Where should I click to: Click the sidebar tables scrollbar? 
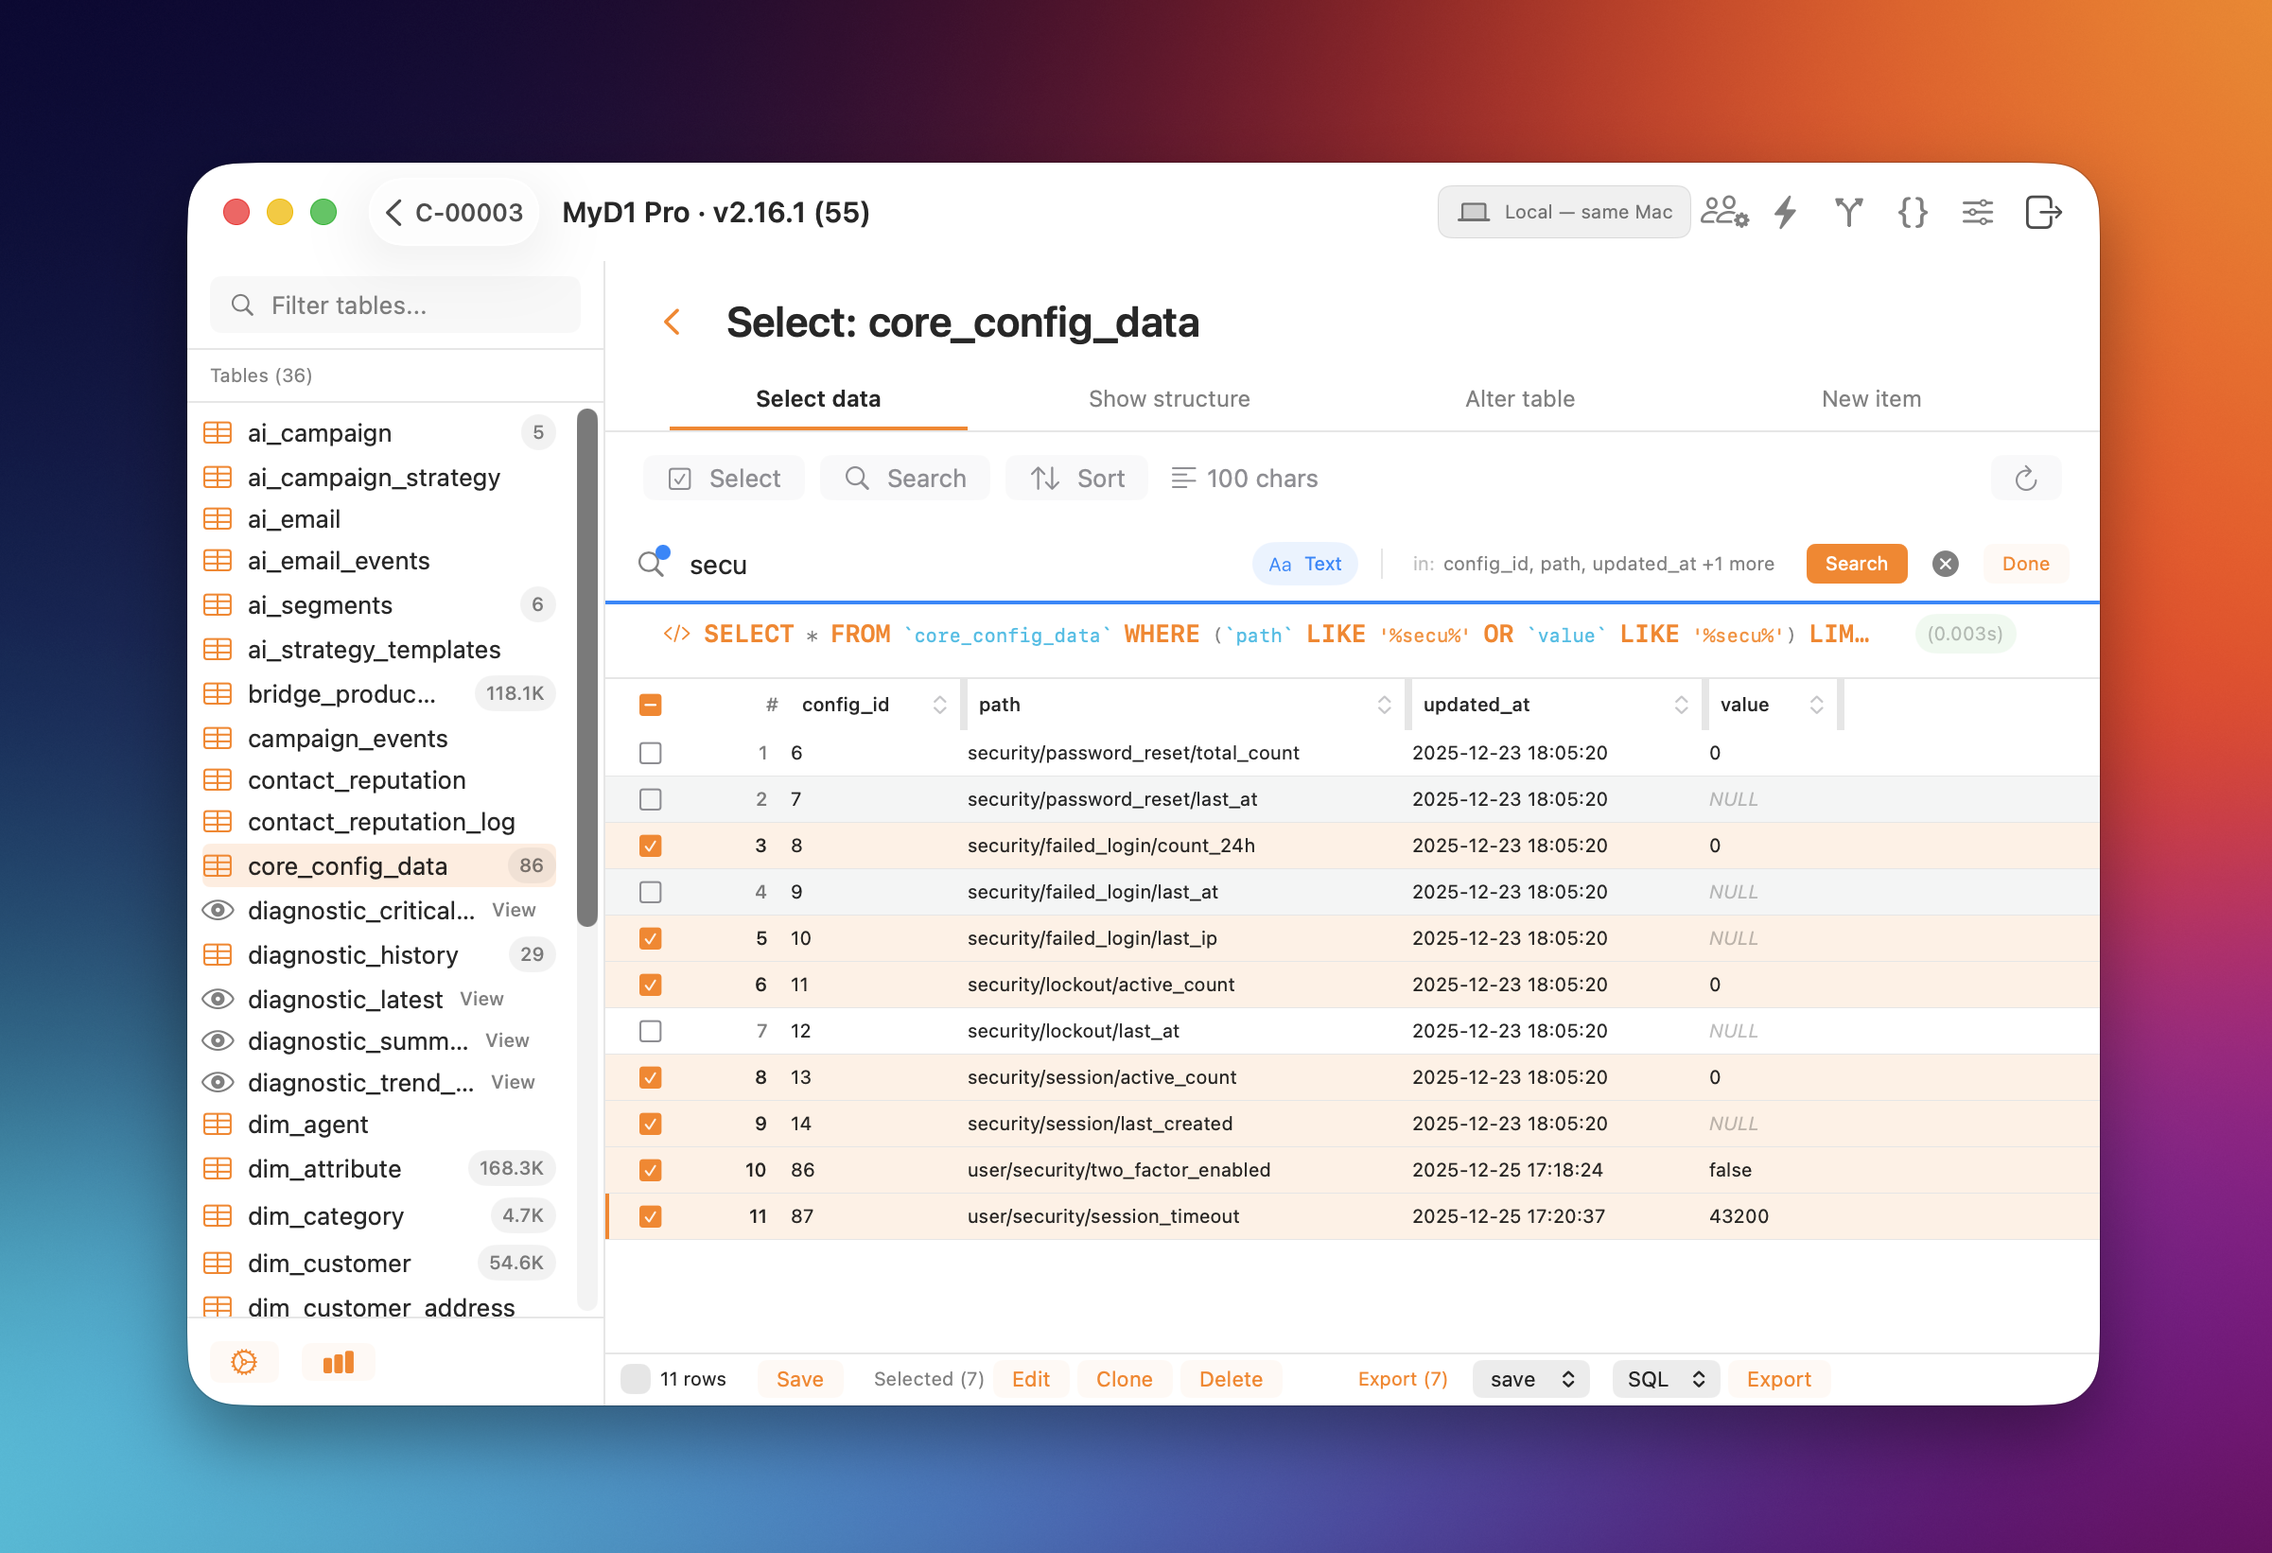(587, 667)
